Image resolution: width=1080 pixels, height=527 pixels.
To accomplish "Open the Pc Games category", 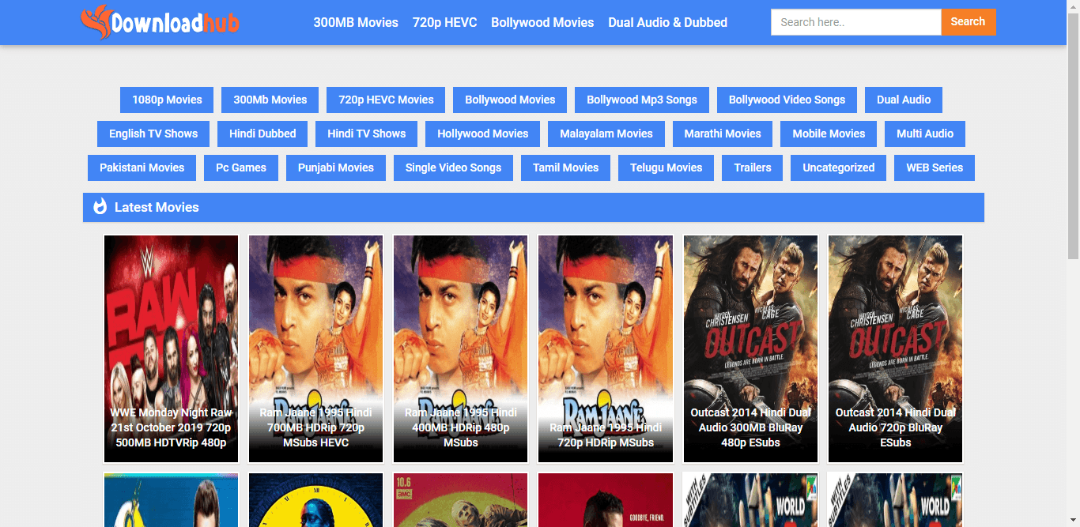I will pyautogui.click(x=241, y=168).
